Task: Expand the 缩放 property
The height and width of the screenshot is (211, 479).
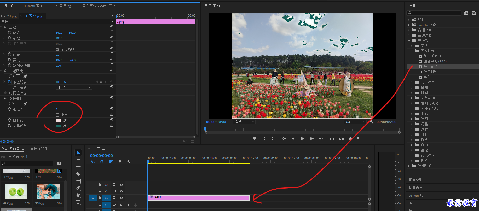Action: point(4,38)
